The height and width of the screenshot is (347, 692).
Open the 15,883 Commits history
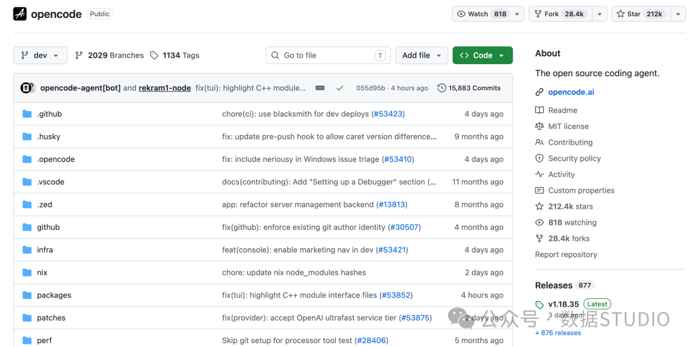point(469,88)
